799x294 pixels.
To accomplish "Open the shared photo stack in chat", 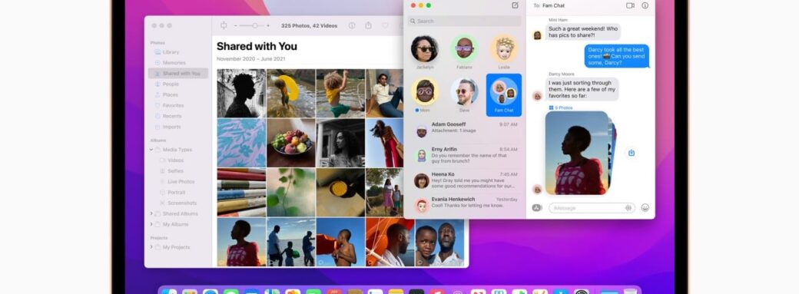I will (x=580, y=153).
